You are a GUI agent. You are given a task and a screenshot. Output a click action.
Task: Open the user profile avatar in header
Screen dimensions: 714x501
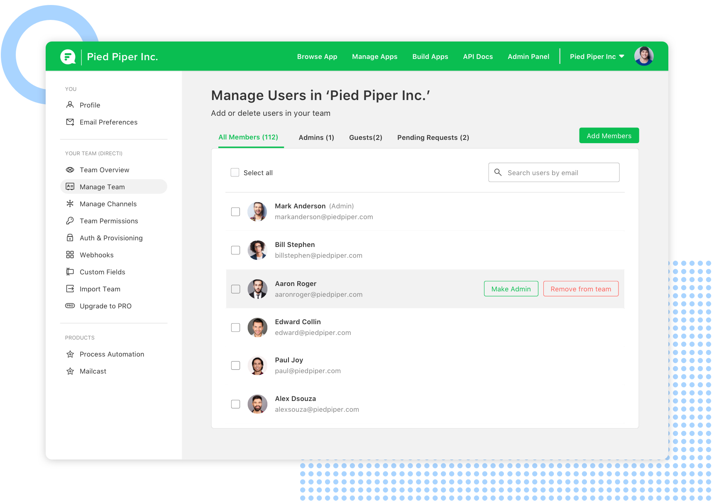point(644,56)
